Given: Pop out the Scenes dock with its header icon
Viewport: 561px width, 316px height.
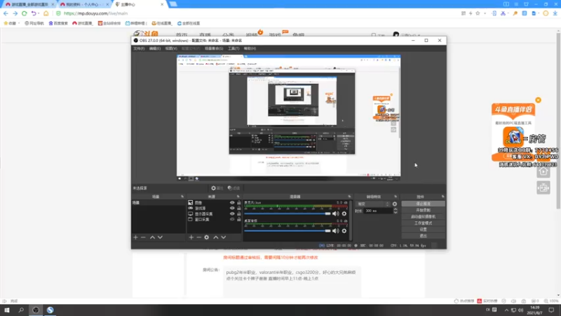Looking at the screenshot, I should tap(182, 197).
